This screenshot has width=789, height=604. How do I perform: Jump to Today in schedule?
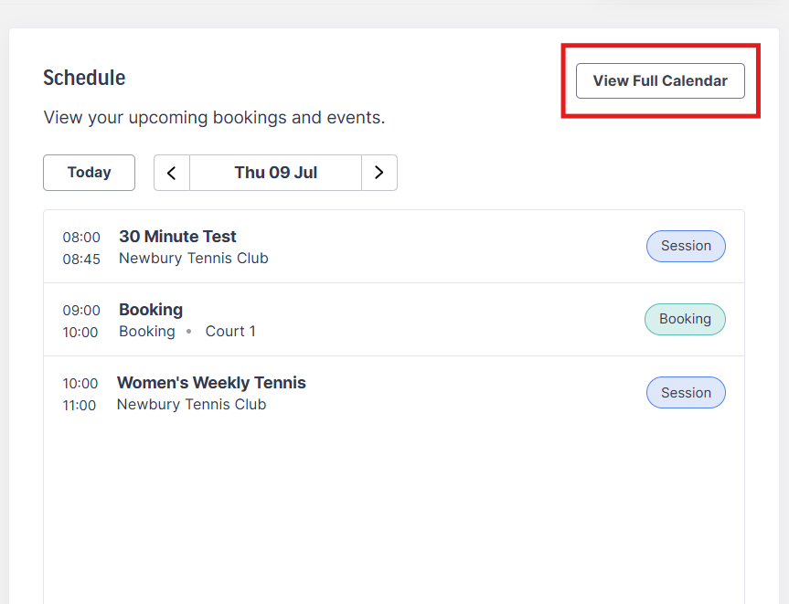coord(89,173)
